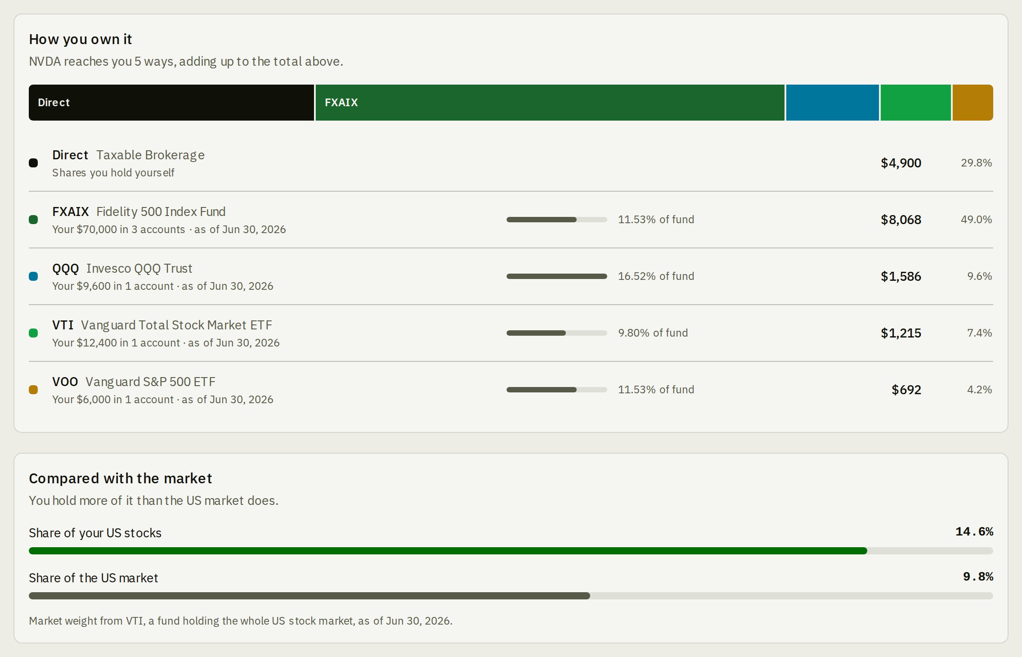Click the $8,068 FXAIX value

click(x=901, y=220)
